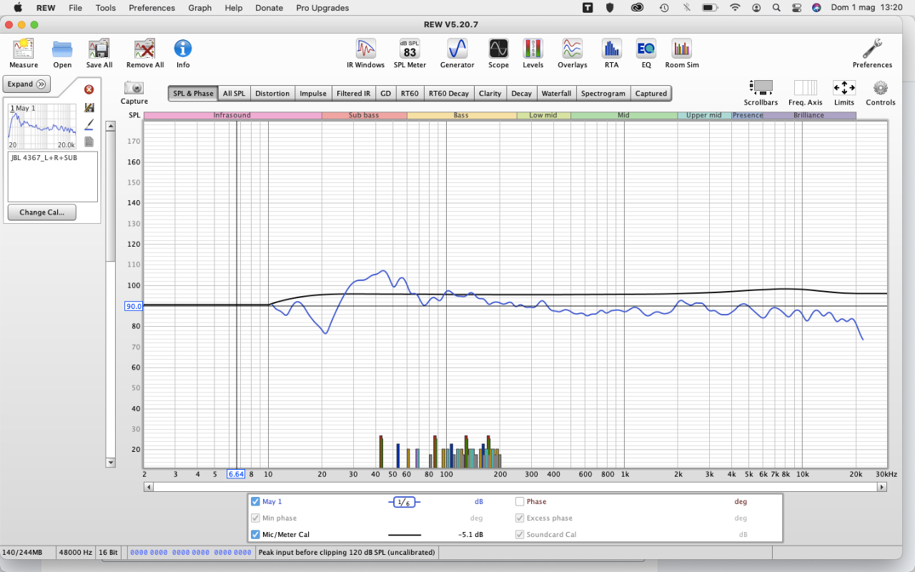Click the vertical scrollbar down arrow
Screen dimensions: 915x572
tap(110, 463)
